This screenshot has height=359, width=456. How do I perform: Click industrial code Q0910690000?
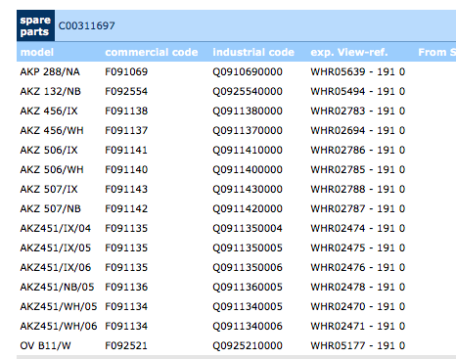(248, 71)
